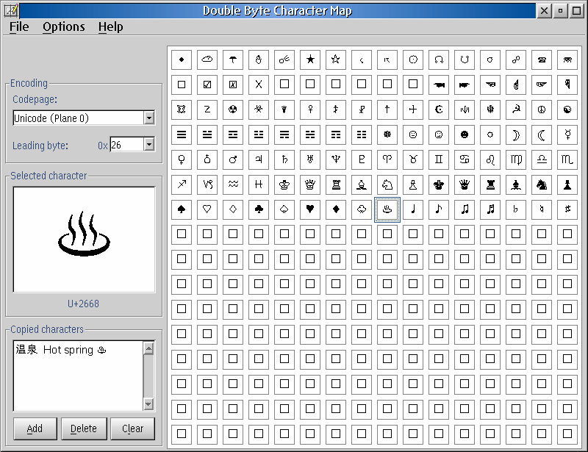
Task: Click the black chess knight character
Action: (x=542, y=184)
